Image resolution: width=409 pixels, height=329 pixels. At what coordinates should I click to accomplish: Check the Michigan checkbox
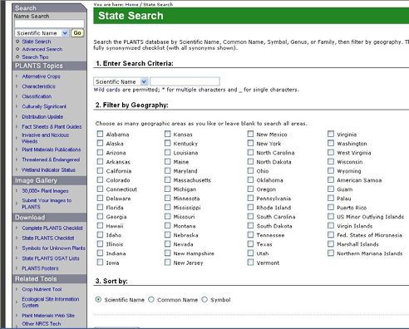(167, 189)
